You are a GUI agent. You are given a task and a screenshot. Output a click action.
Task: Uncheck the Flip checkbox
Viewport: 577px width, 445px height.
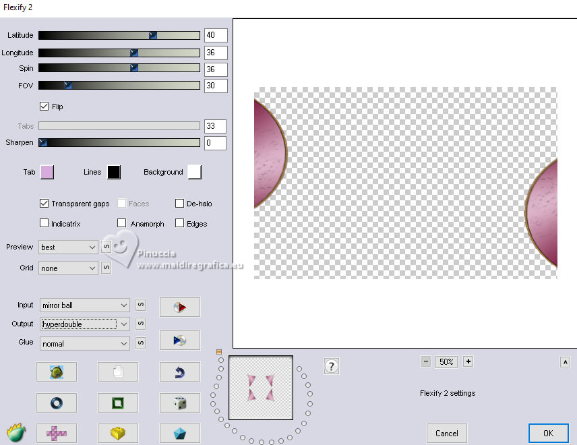[44, 107]
